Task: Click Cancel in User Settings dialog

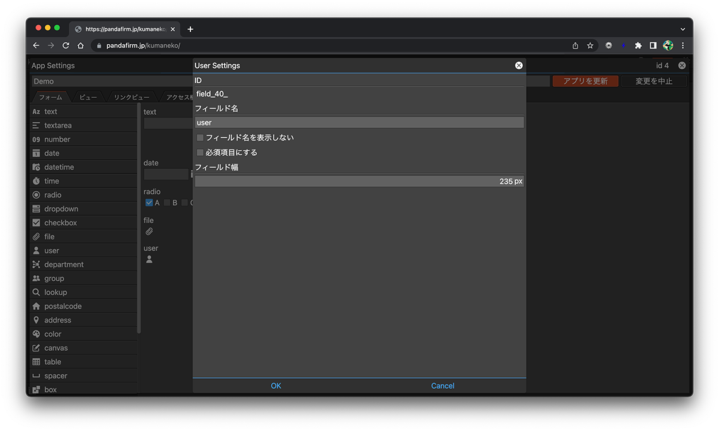Action: click(442, 386)
